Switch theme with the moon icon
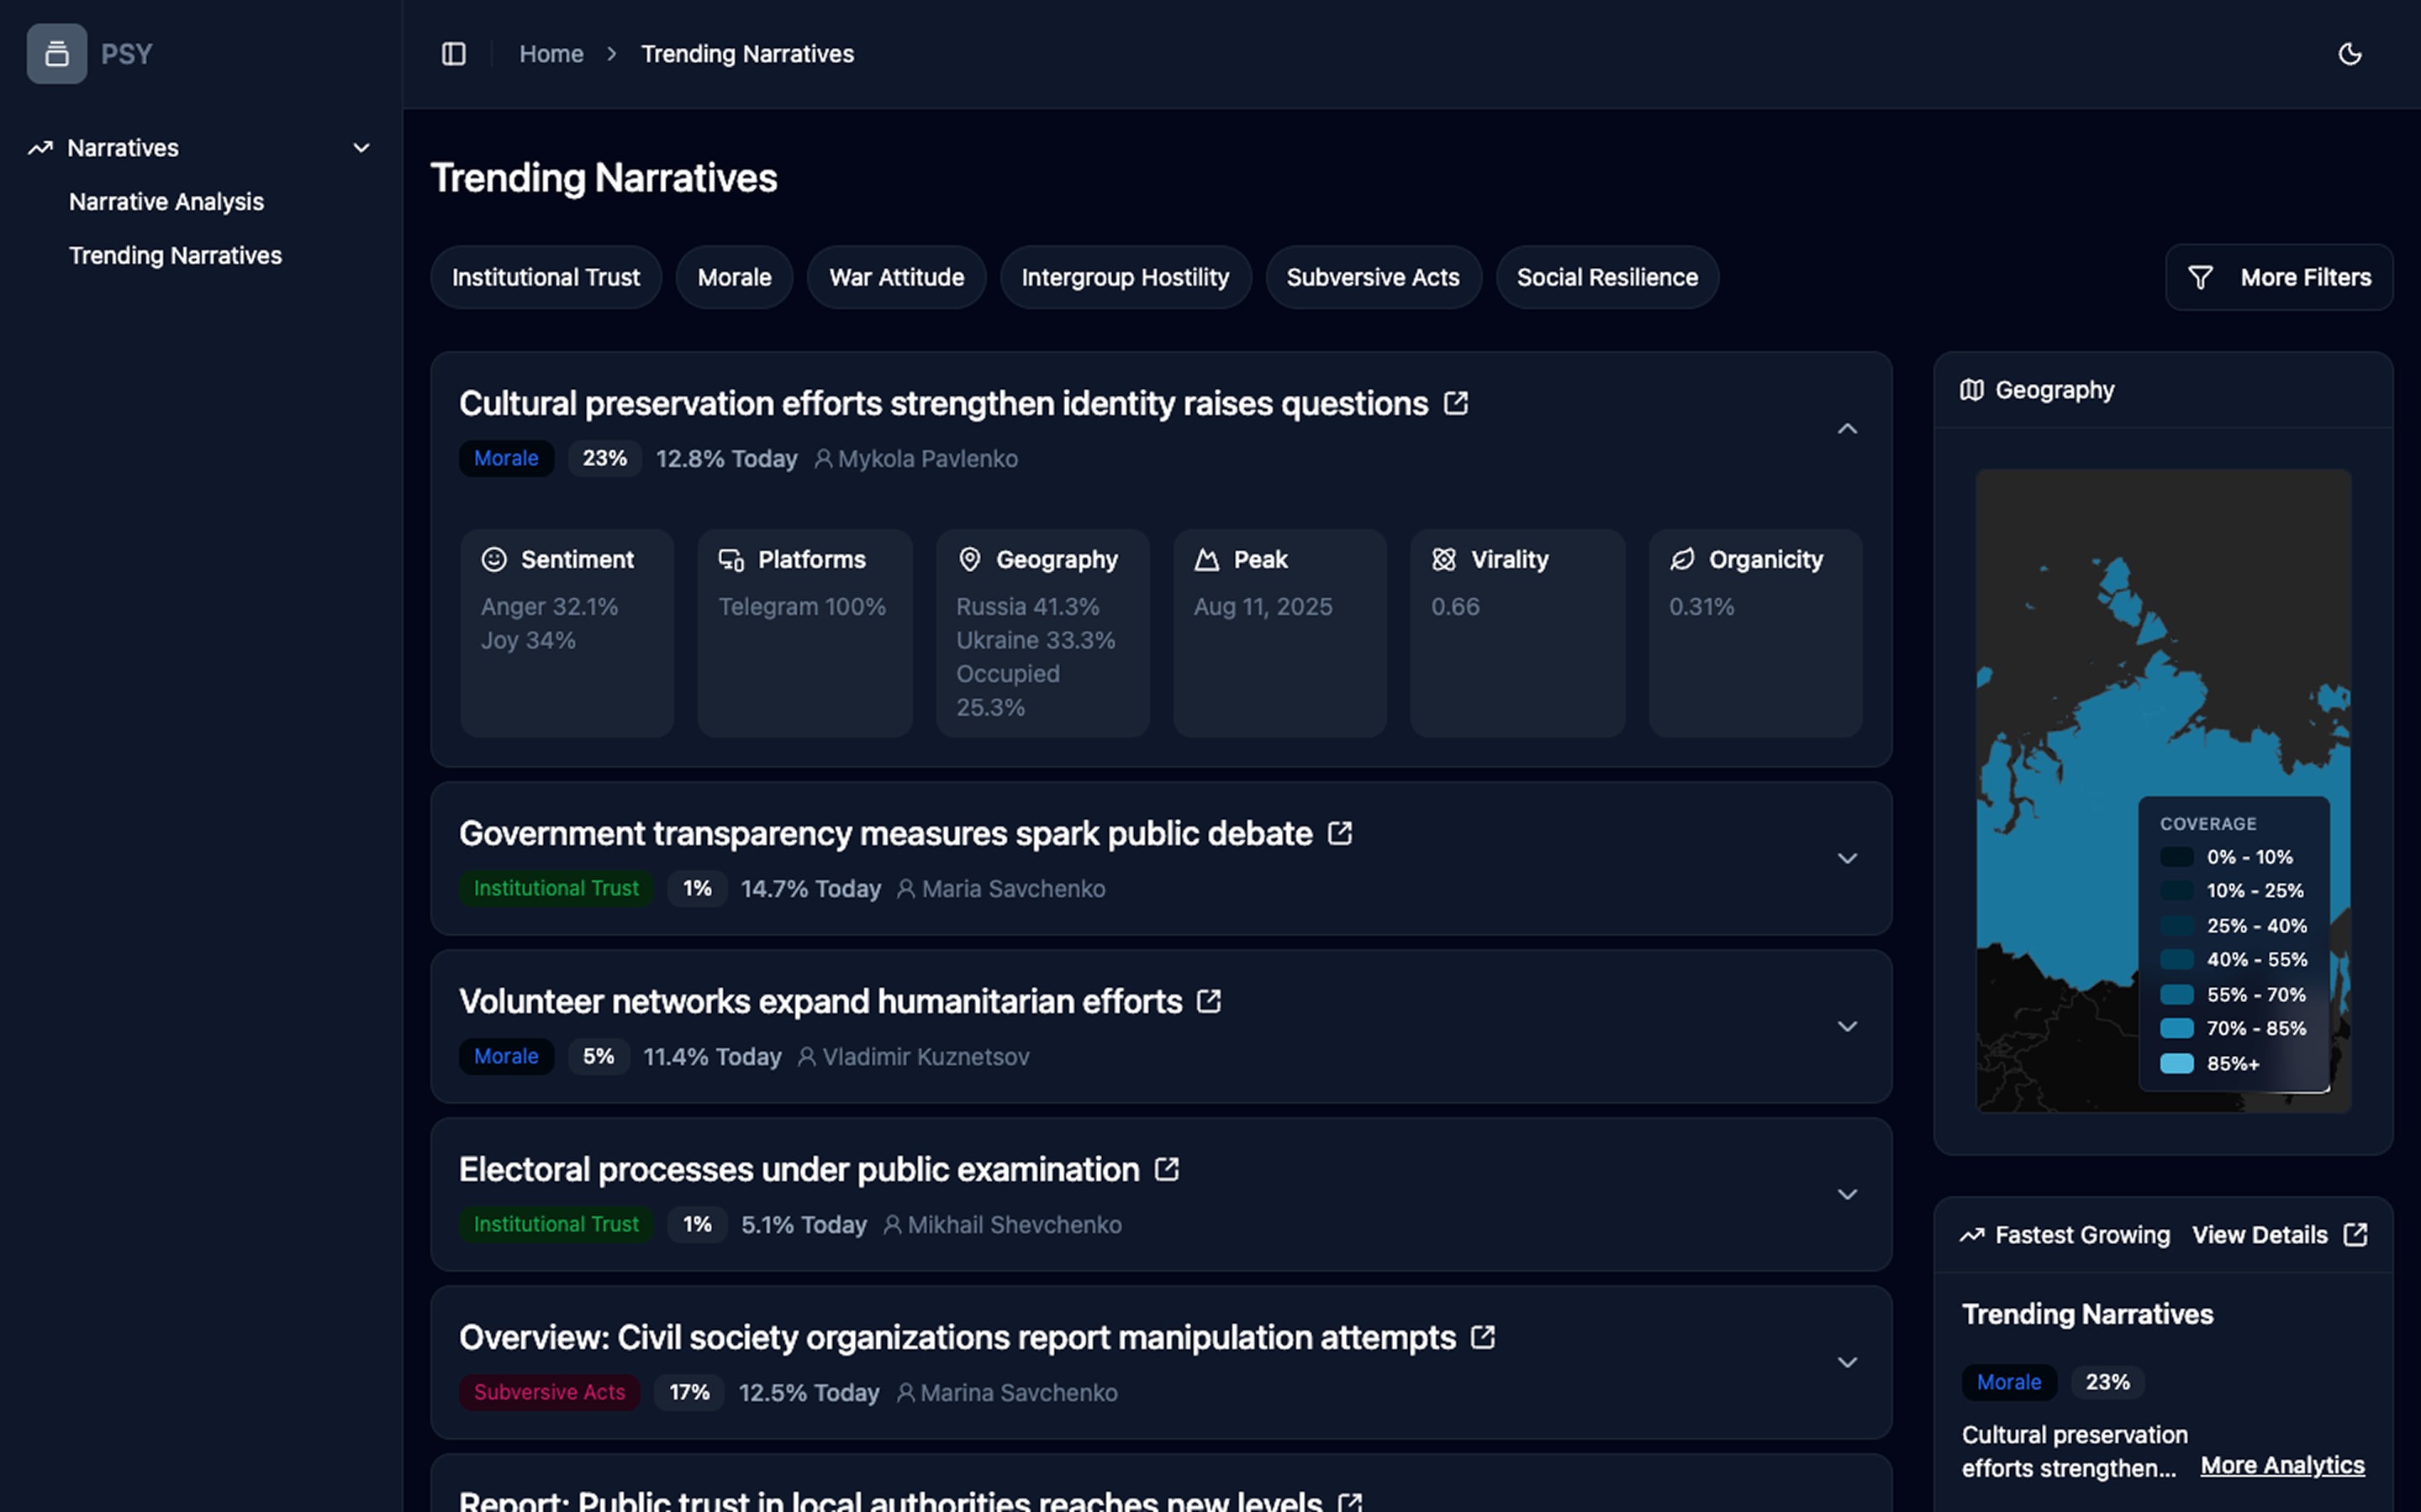 [2349, 54]
